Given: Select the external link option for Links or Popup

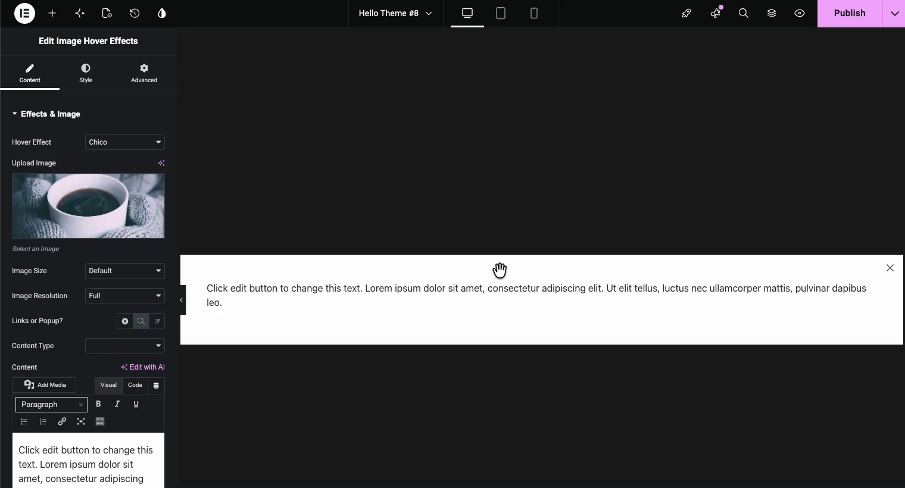Looking at the screenshot, I should (157, 321).
